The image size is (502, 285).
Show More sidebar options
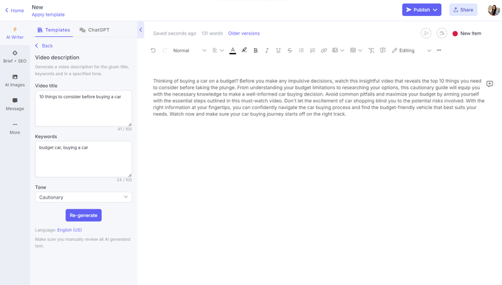click(x=15, y=128)
